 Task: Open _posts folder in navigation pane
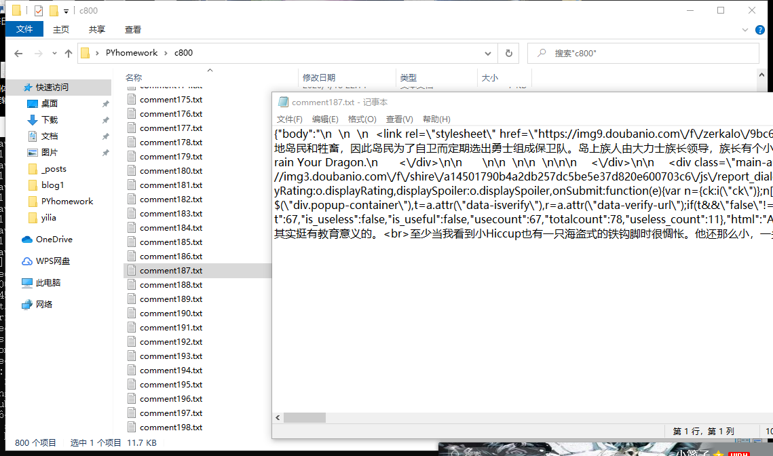pyautogui.click(x=54, y=168)
